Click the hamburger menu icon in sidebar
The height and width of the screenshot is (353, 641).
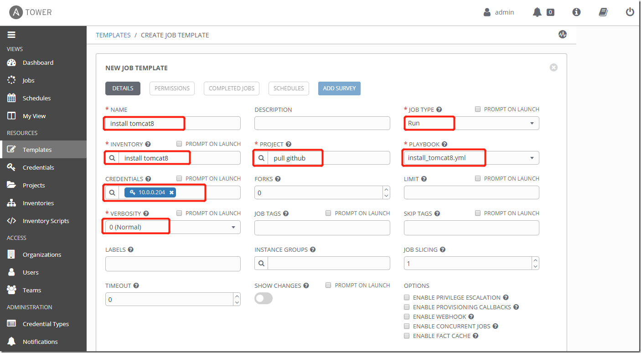coord(11,35)
